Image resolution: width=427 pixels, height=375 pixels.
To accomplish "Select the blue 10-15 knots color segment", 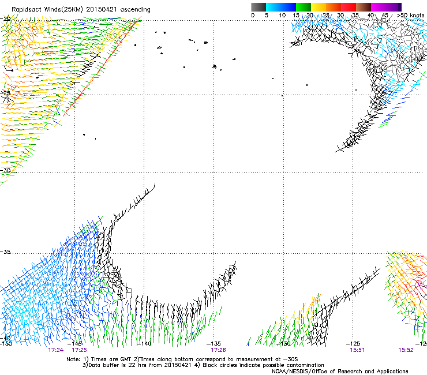I will (x=289, y=7).
